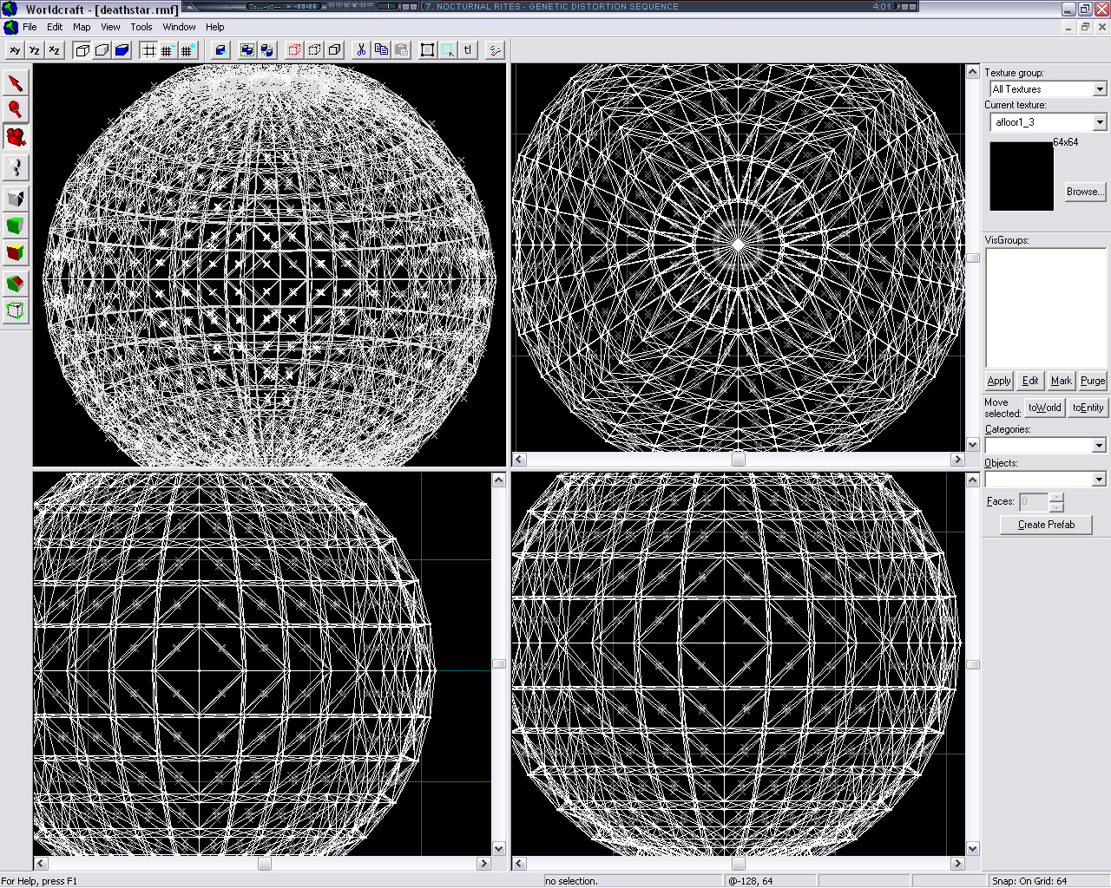Screen dimensions: 1111x888
Task: Select the Clipping tool
Action: point(16,283)
